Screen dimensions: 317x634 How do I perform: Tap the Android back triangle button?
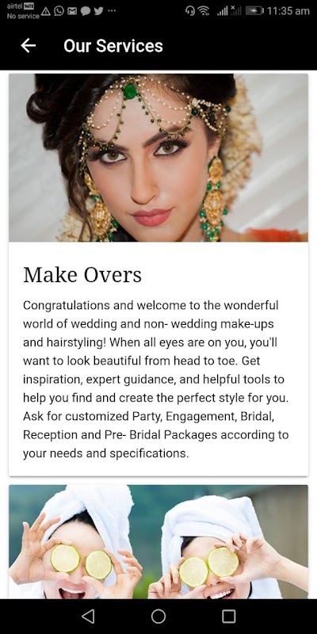coord(88,617)
